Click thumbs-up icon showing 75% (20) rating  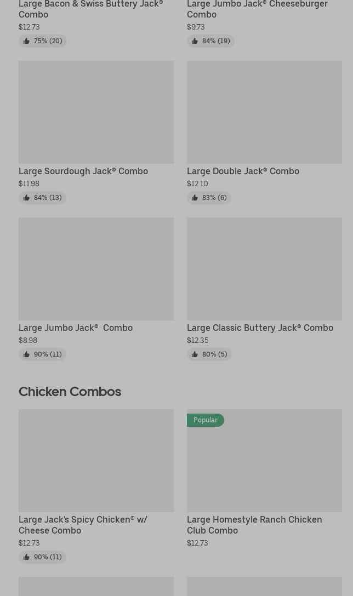point(26,41)
